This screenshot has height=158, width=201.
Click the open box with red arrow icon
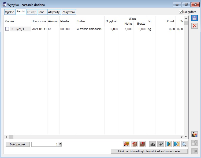click(142, 144)
